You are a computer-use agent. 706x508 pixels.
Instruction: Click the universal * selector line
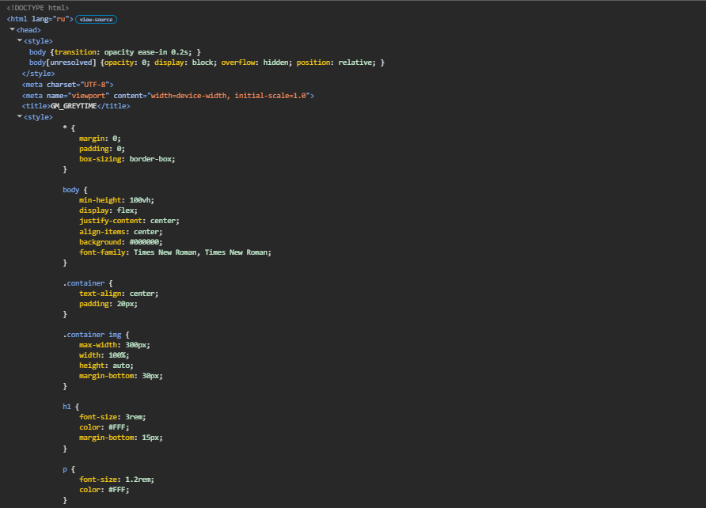69,128
